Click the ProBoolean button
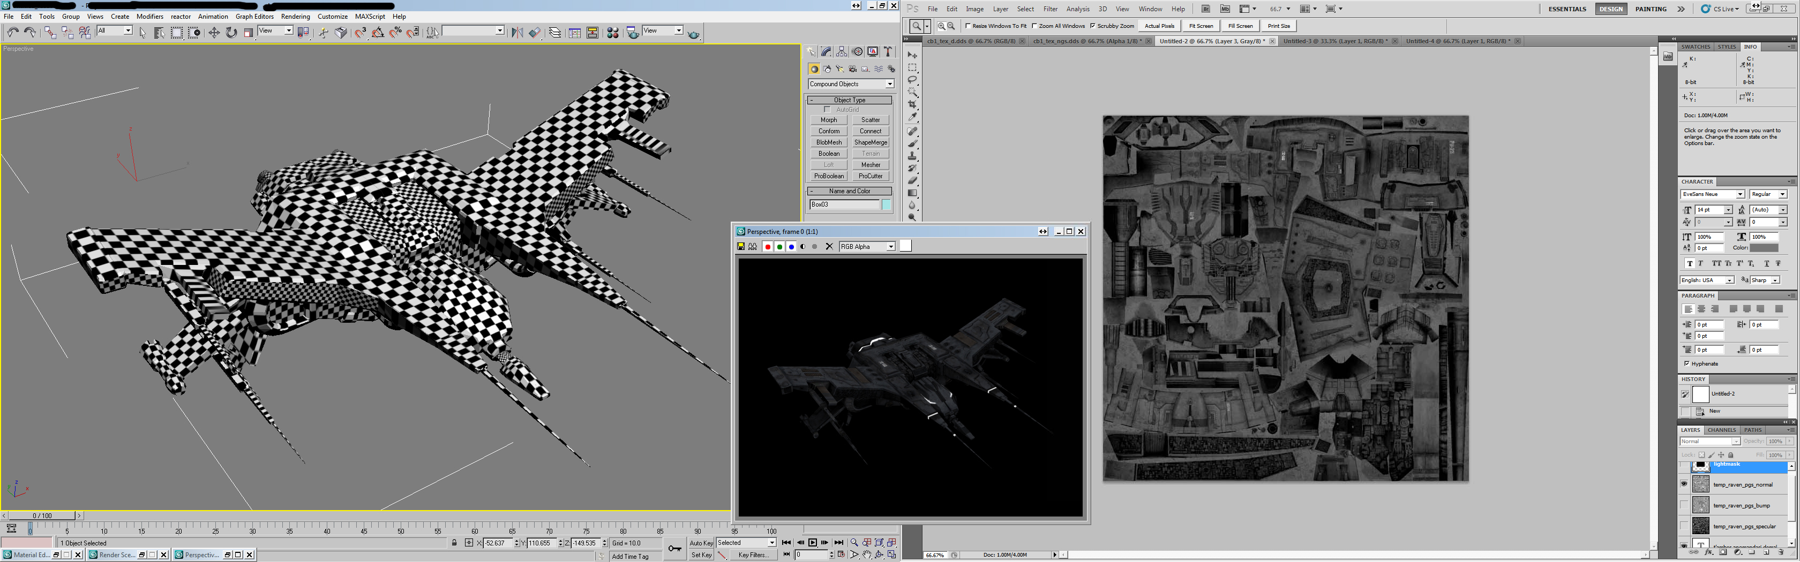The height and width of the screenshot is (562, 1800). [x=829, y=176]
